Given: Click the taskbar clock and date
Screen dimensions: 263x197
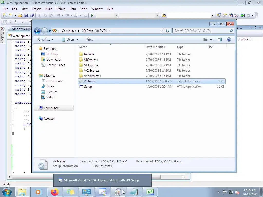Looking at the screenshot, I should [250, 192].
